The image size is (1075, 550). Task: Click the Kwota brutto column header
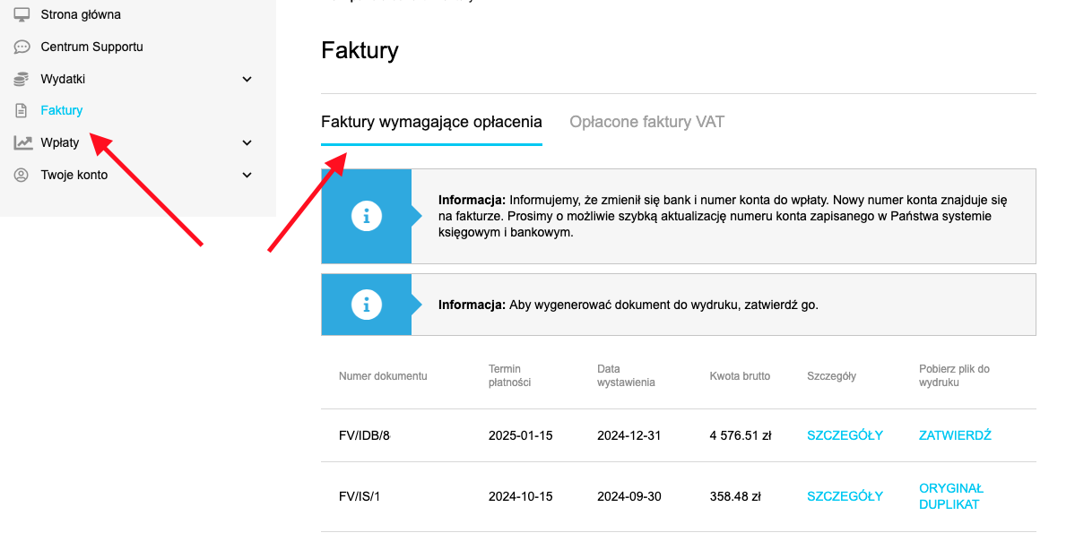(x=740, y=376)
